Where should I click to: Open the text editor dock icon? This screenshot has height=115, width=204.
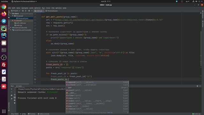(x=4, y=72)
